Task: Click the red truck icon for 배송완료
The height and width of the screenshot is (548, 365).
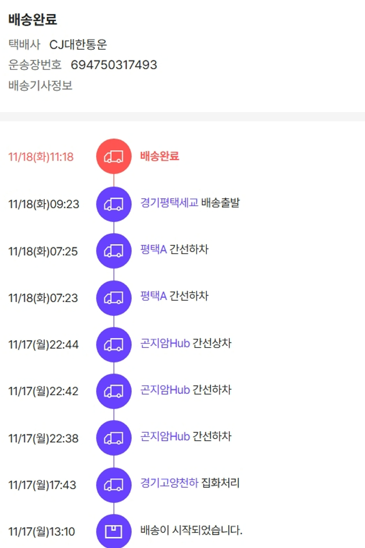Action: click(x=114, y=156)
